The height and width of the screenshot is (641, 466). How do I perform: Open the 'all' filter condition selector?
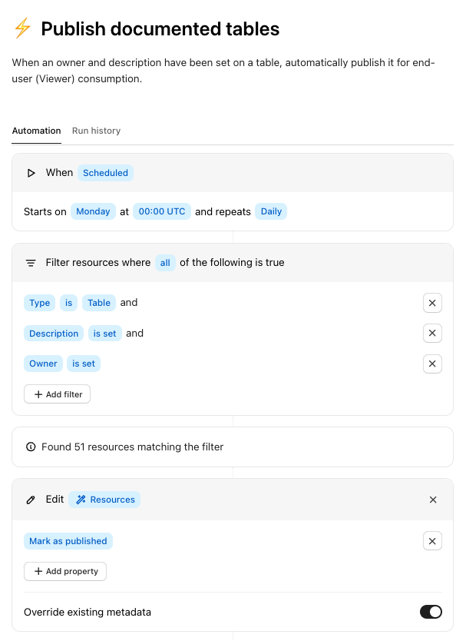(x=165, y=263)
